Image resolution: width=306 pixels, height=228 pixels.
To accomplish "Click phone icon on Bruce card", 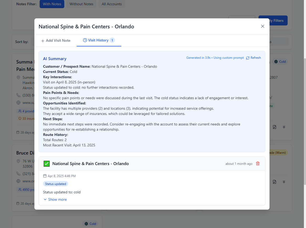I will click(x=18, y=174).
